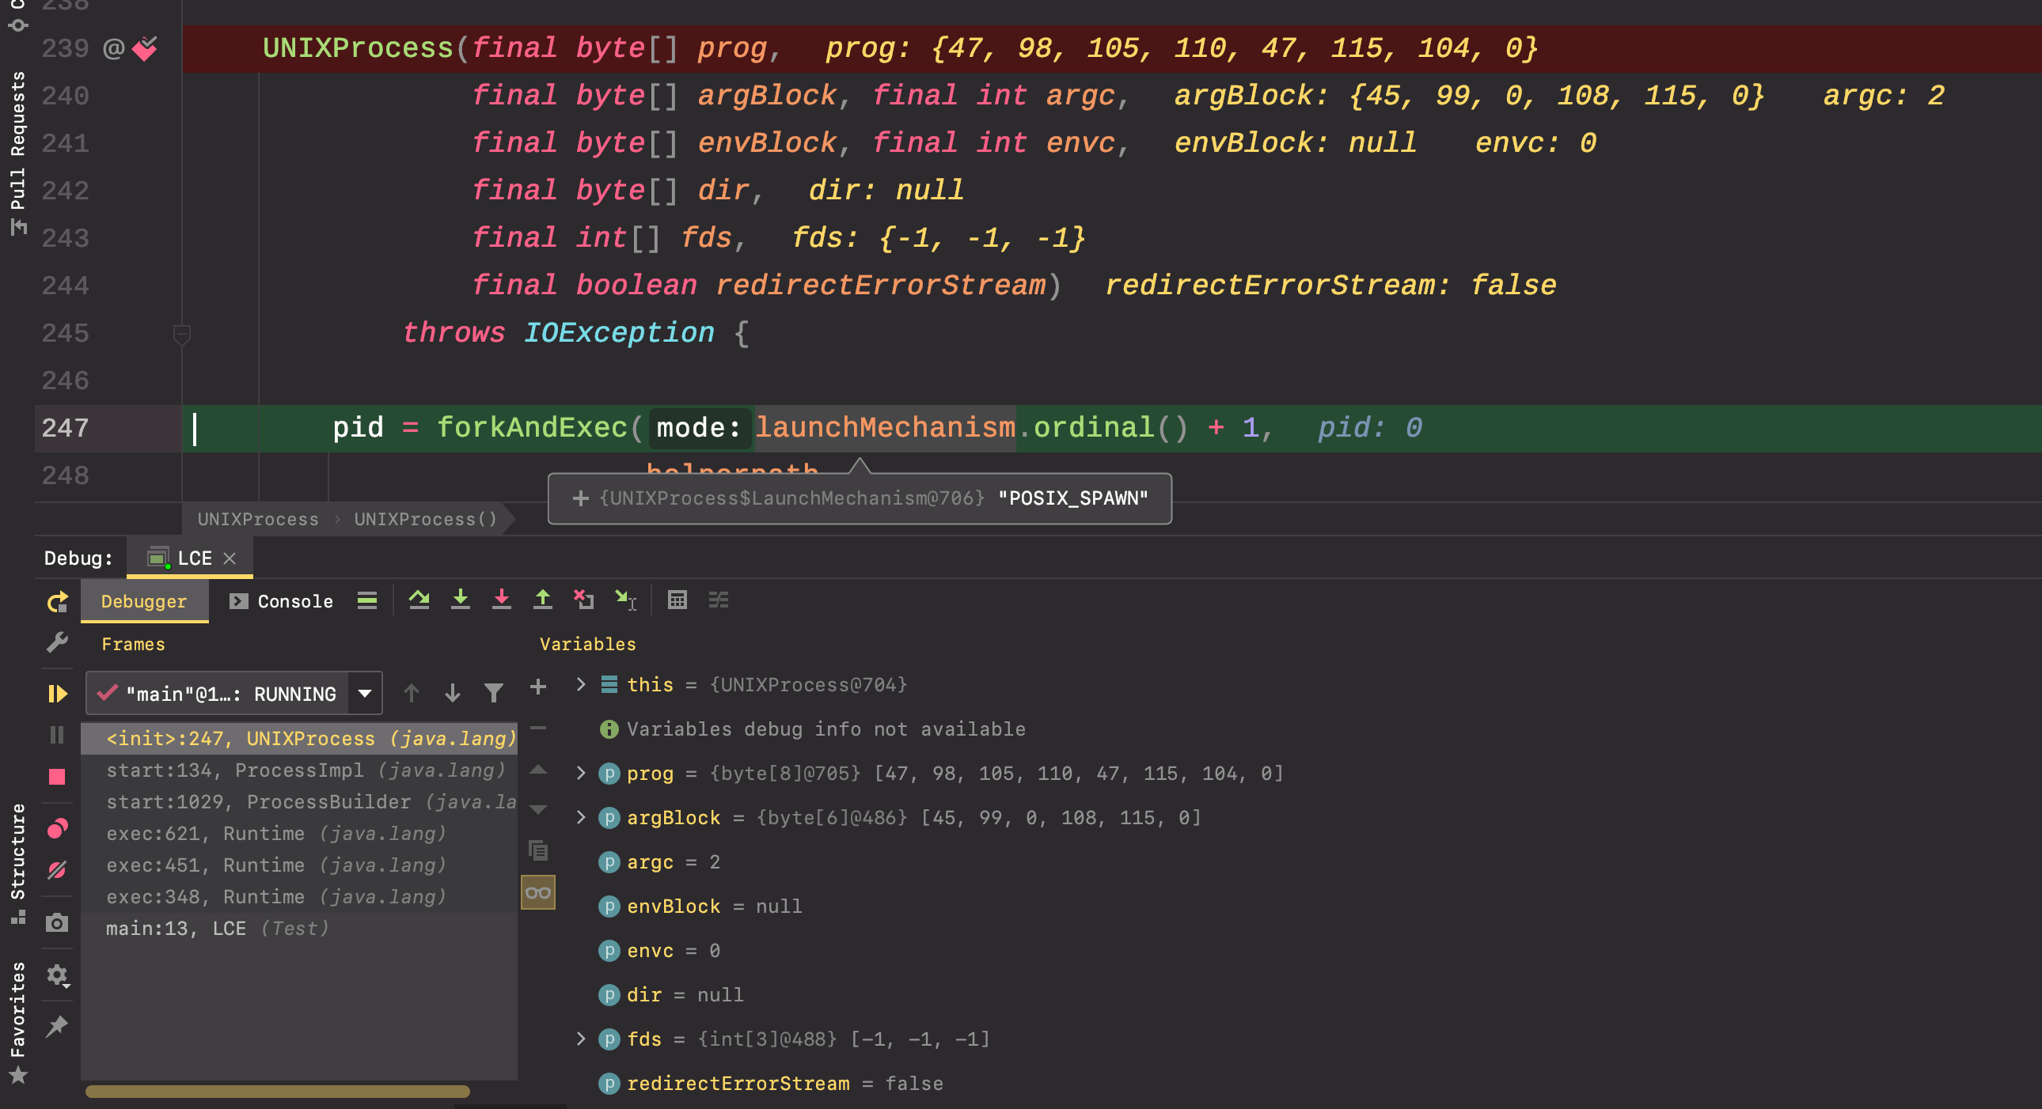Step Out of current method
The image size is (2042, 1109).
pos(543,600)
